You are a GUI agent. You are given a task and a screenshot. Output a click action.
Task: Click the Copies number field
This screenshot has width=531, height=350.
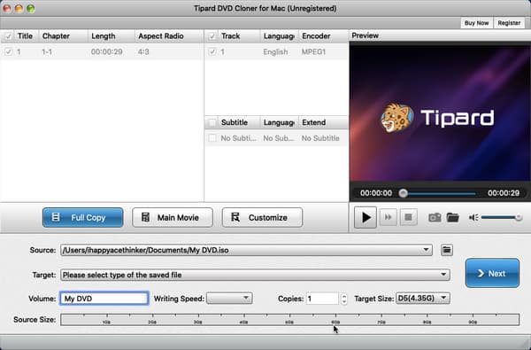click(x=322, y=299)
